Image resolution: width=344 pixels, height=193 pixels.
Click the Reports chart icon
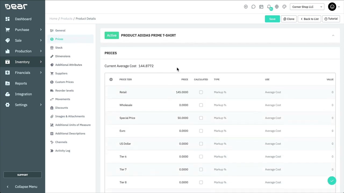pos(8,83)
